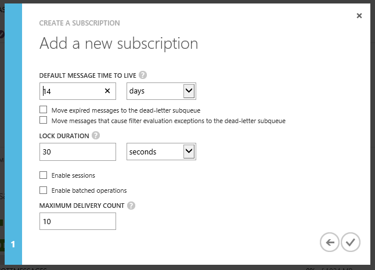Confirm subscription with the checkmark button
The height and width of the screenshot is (270, 375).
[x=351, y=242]
